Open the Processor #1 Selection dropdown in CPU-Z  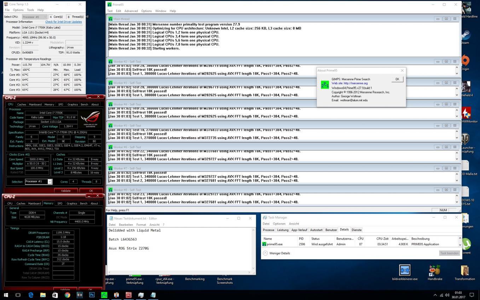point(39,181)
